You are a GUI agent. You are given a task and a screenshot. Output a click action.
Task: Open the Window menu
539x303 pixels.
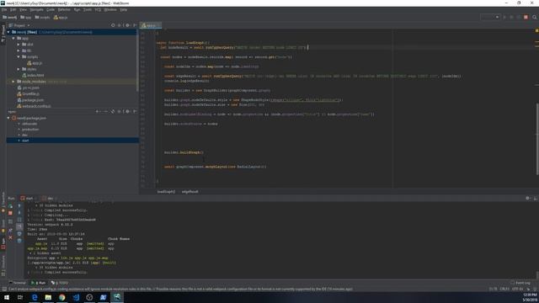(x=110, y=9)
